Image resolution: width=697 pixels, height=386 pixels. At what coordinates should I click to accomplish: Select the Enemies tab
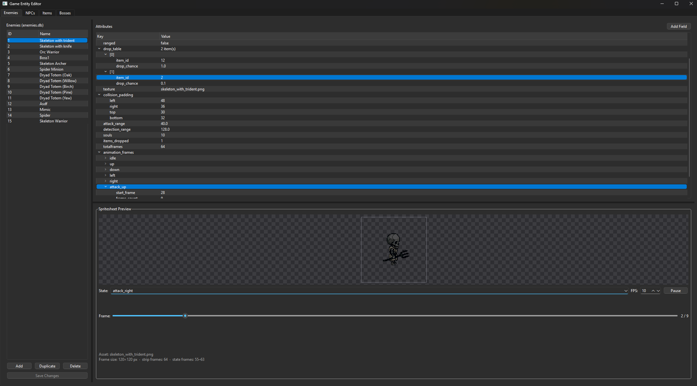click(11, 13)
